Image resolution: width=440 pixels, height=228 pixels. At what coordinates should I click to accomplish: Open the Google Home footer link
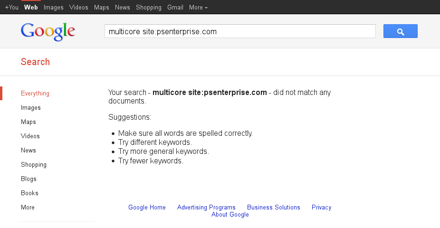147,208
